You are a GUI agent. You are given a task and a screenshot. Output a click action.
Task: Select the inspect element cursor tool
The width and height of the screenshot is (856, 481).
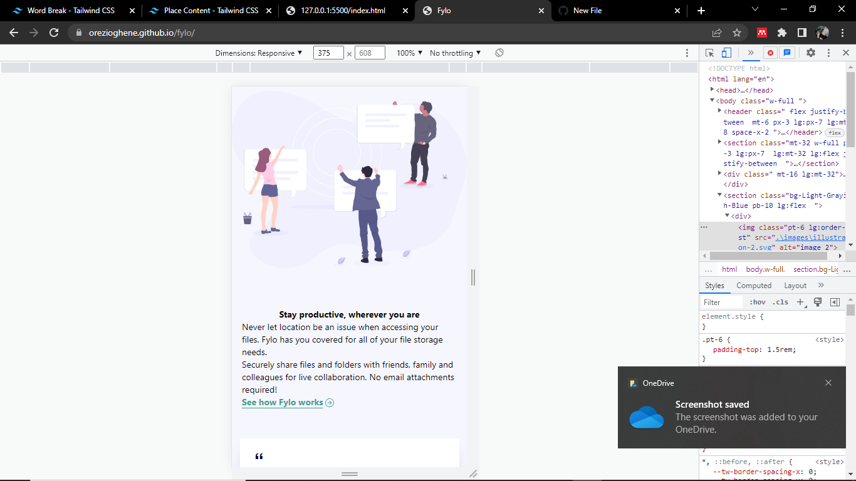pos(709,53)
